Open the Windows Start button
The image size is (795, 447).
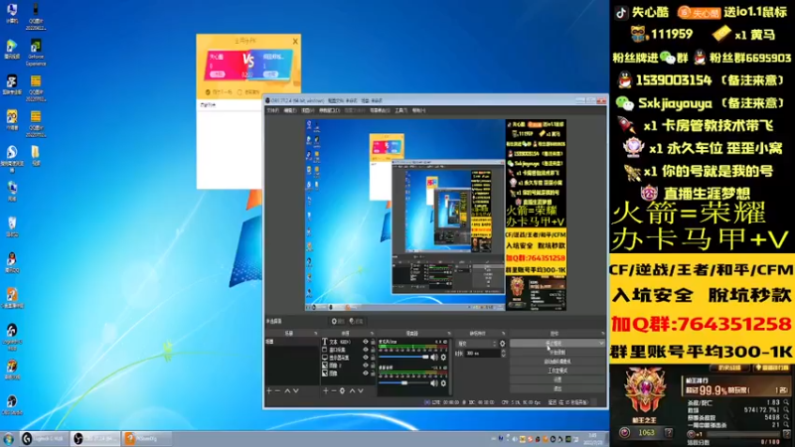click(x=9, y=438)
